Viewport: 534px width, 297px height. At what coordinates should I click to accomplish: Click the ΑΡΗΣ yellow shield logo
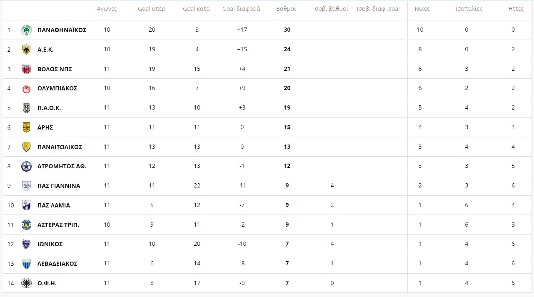tap(26, 127)
